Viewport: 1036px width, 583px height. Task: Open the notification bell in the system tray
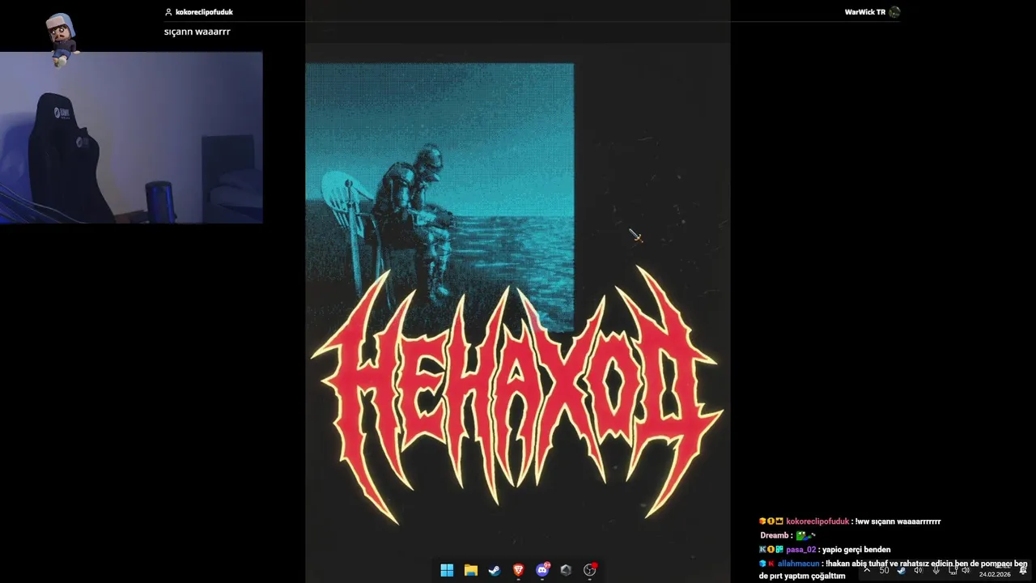click(1023, 570)
